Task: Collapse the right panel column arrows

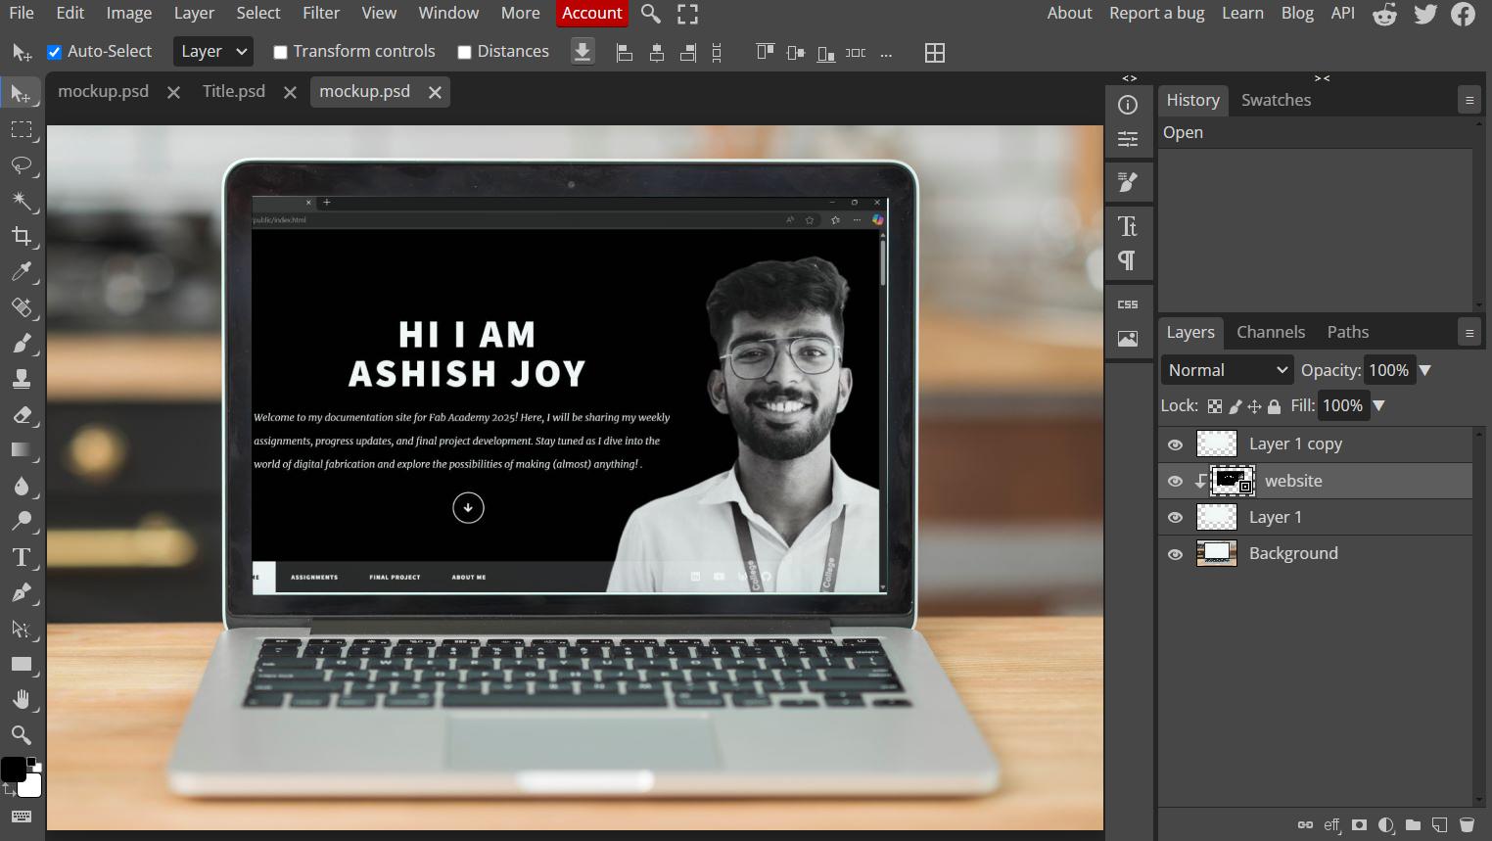Action: point(1322,78)
